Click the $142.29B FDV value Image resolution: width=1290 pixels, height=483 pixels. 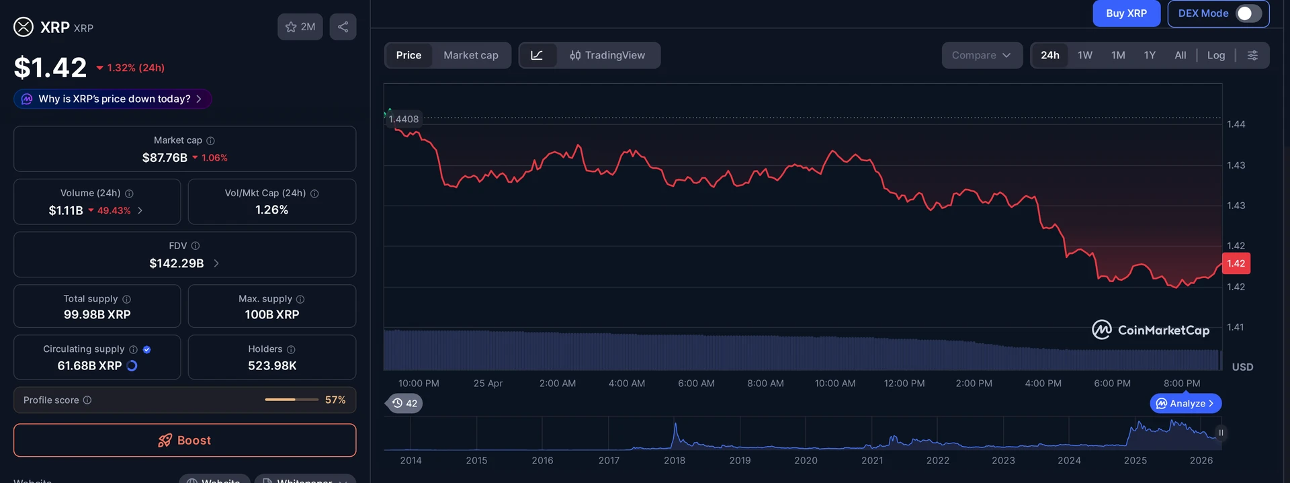(x=177, y=263)
